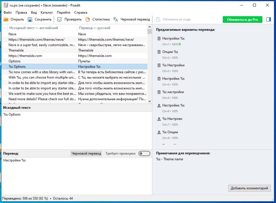Image resolution: width=276 pixels, height=203 pixels.
Task: Select database suggestion 'Опции %s'
Action: [170, 52]
